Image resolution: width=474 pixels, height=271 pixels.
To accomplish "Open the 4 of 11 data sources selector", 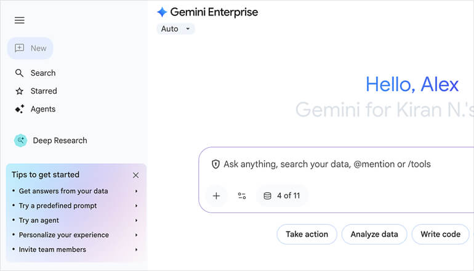I will [x=282, y=196].
